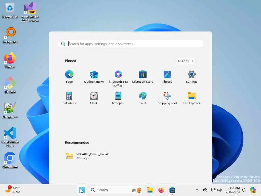Show hidden system tray icons
This screenshot has width=261, height=196.
tap(197, 190)
